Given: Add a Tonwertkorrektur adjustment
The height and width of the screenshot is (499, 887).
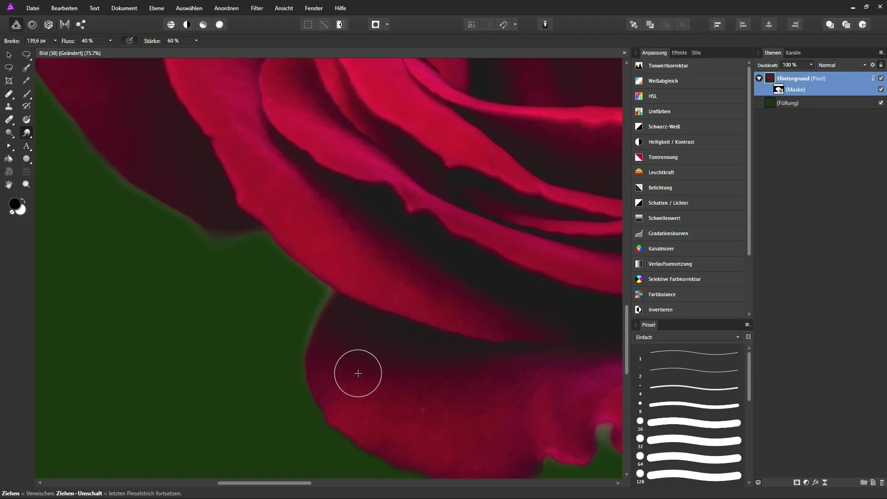Looking at the screenshot, I should (x=688, y=66).
